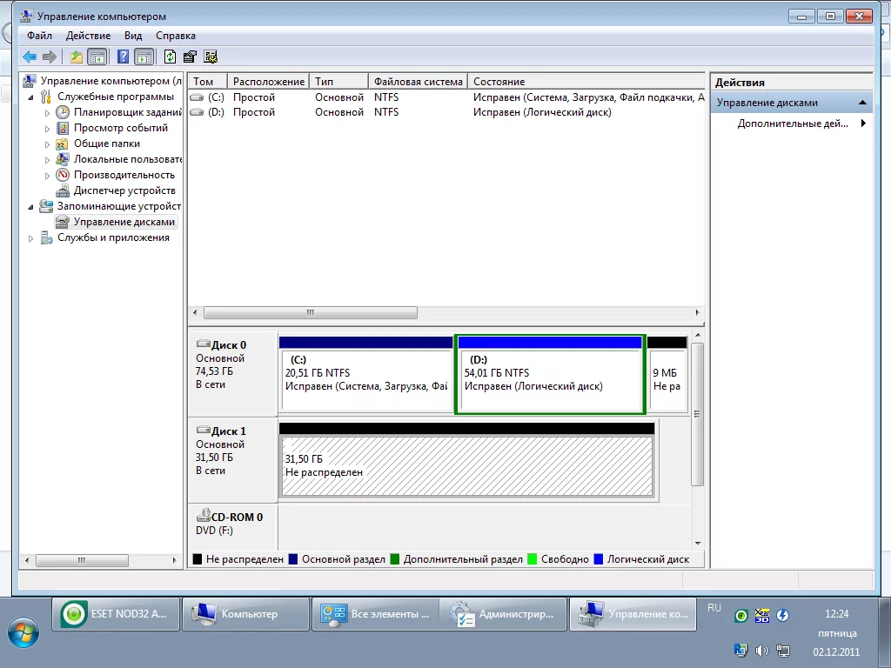The image size is (891, 668).
Task: Open the Вид menu
Action: (x=131, y=36)
